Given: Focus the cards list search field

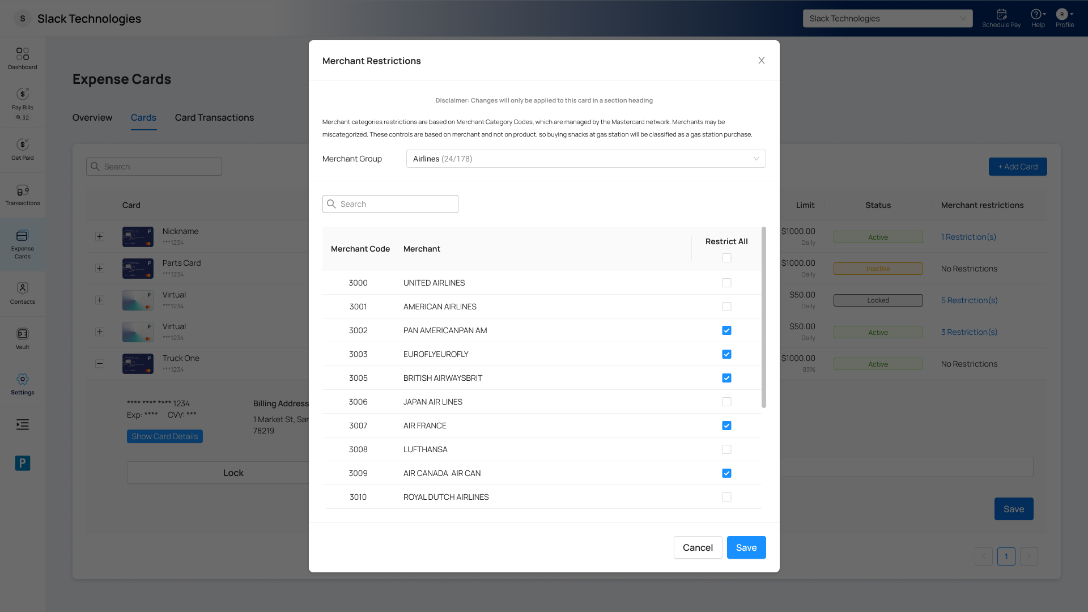Looking at the screenshot, I should tap(154, 167).
